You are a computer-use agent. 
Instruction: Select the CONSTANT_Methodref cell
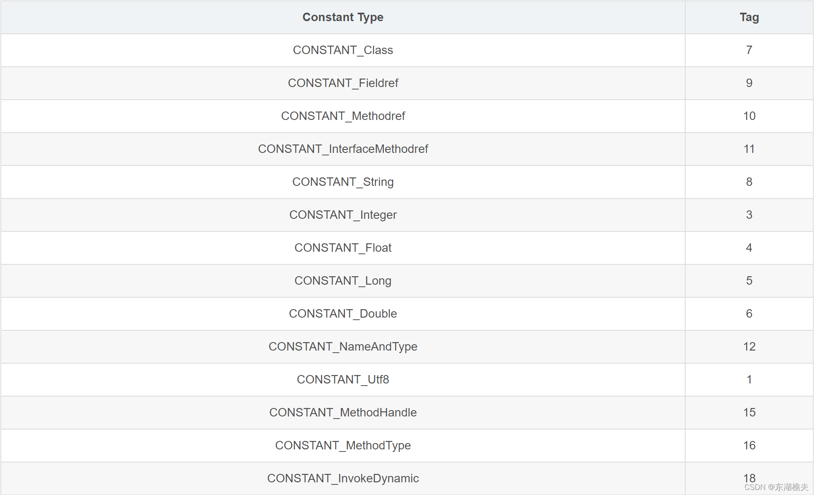[x=343, y=116]
